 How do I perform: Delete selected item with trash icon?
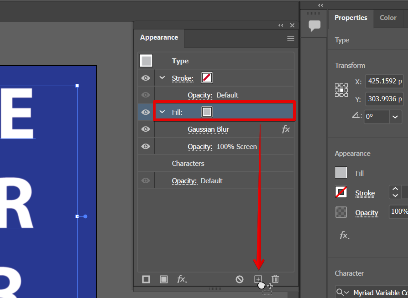pyautogui.click(x=275, y=279)
